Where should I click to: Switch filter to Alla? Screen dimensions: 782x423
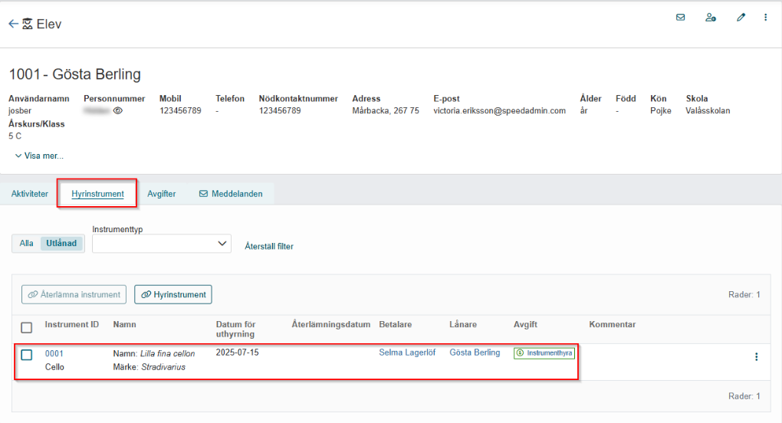(26, 243)
